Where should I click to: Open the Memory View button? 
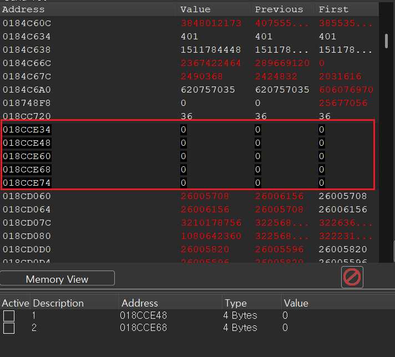(x=57, y=279)
